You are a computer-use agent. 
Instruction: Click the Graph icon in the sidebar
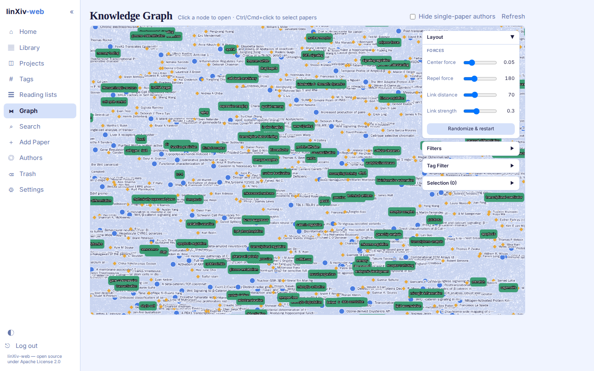[x=11, y=111]
